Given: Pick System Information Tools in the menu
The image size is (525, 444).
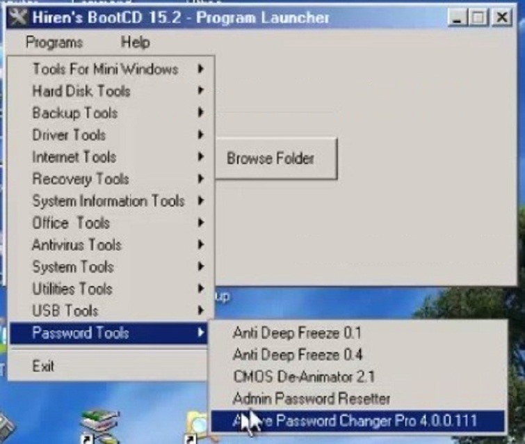Looking at the screenshot, I should point(108,201).
